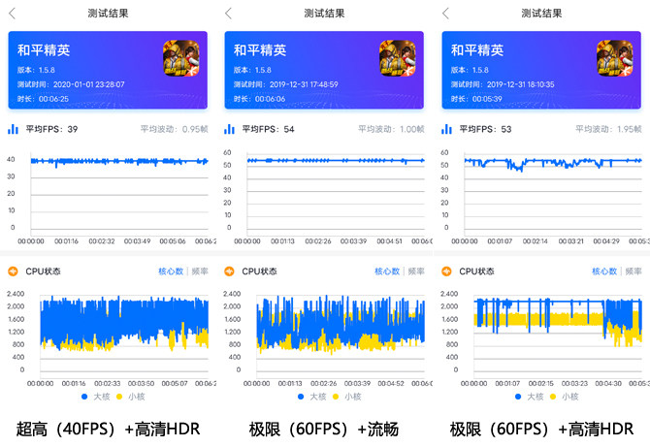Viewport: 650px width, 447px height.
Task: Select 核心数 tab in the 60FPS 流畅 panel
Action: tap(387, 271)
